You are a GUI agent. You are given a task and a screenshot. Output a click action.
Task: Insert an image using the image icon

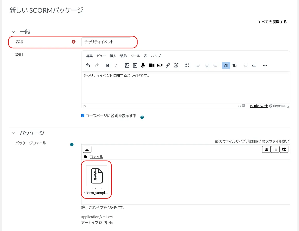[127, 65]
